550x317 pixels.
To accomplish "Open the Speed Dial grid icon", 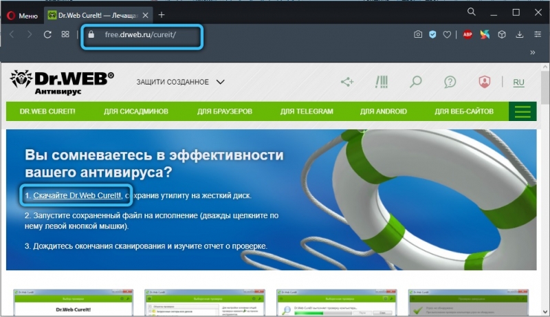I will (65, 34).
